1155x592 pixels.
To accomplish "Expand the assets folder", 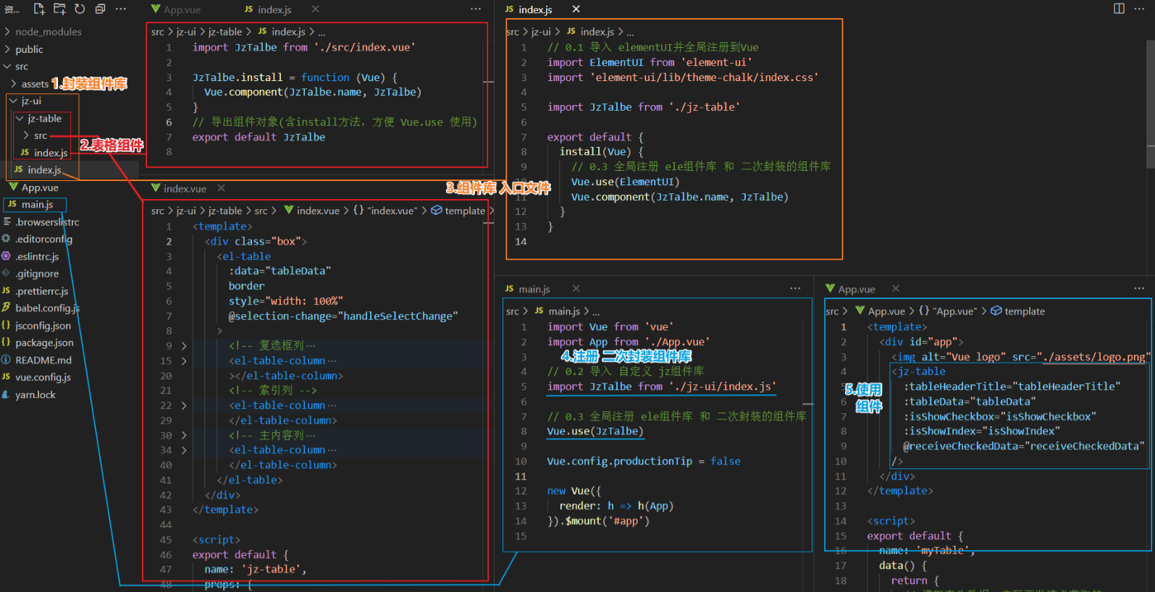I will (14, 84).
